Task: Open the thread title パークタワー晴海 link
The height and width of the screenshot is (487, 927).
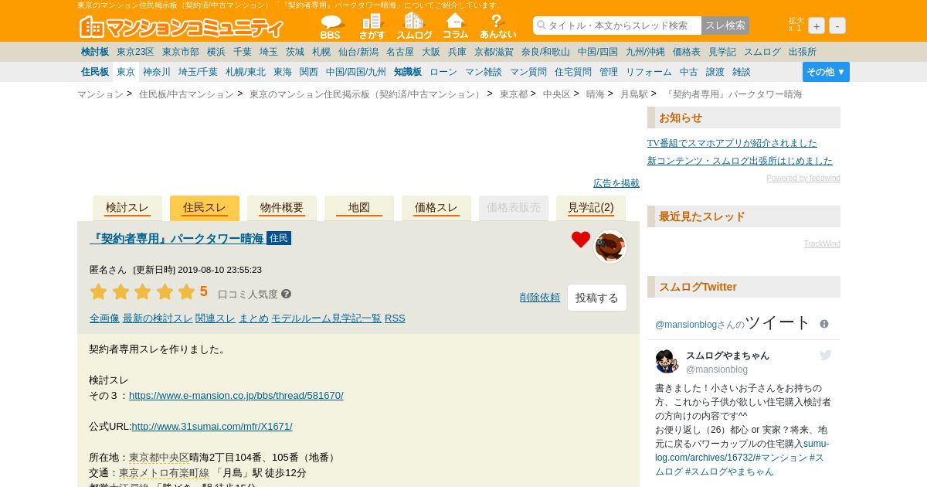Action: (x=177, y=239)
